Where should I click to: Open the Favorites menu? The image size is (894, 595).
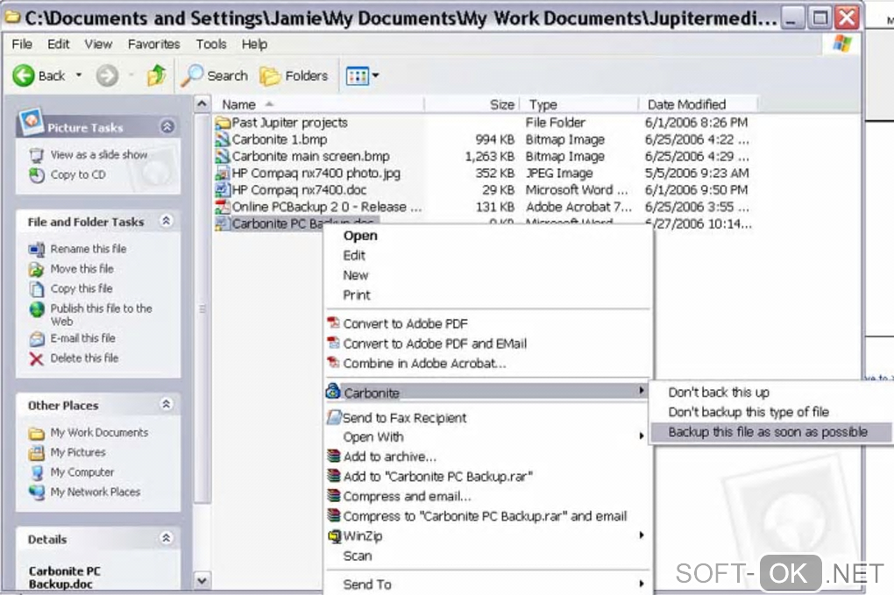click(153, 44)
